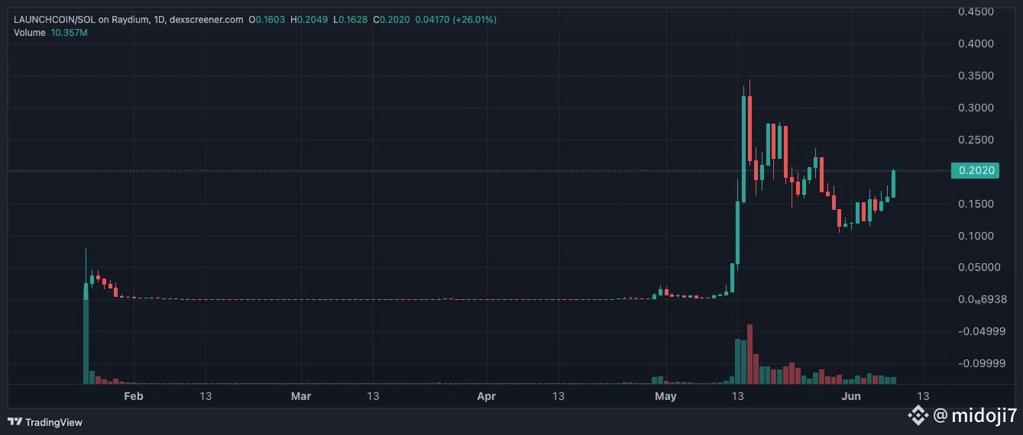This screenshot has width=1023, height=435.
Task: Click the May label on time axis
Action: point(665,396)
